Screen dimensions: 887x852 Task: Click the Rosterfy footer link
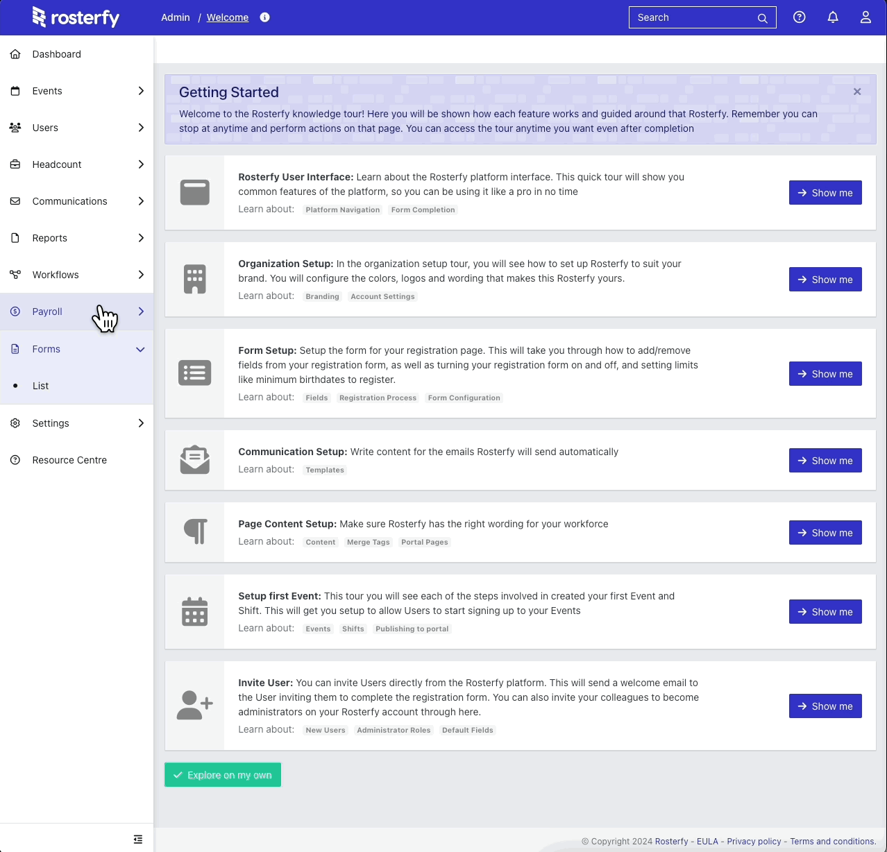[672, 842]
